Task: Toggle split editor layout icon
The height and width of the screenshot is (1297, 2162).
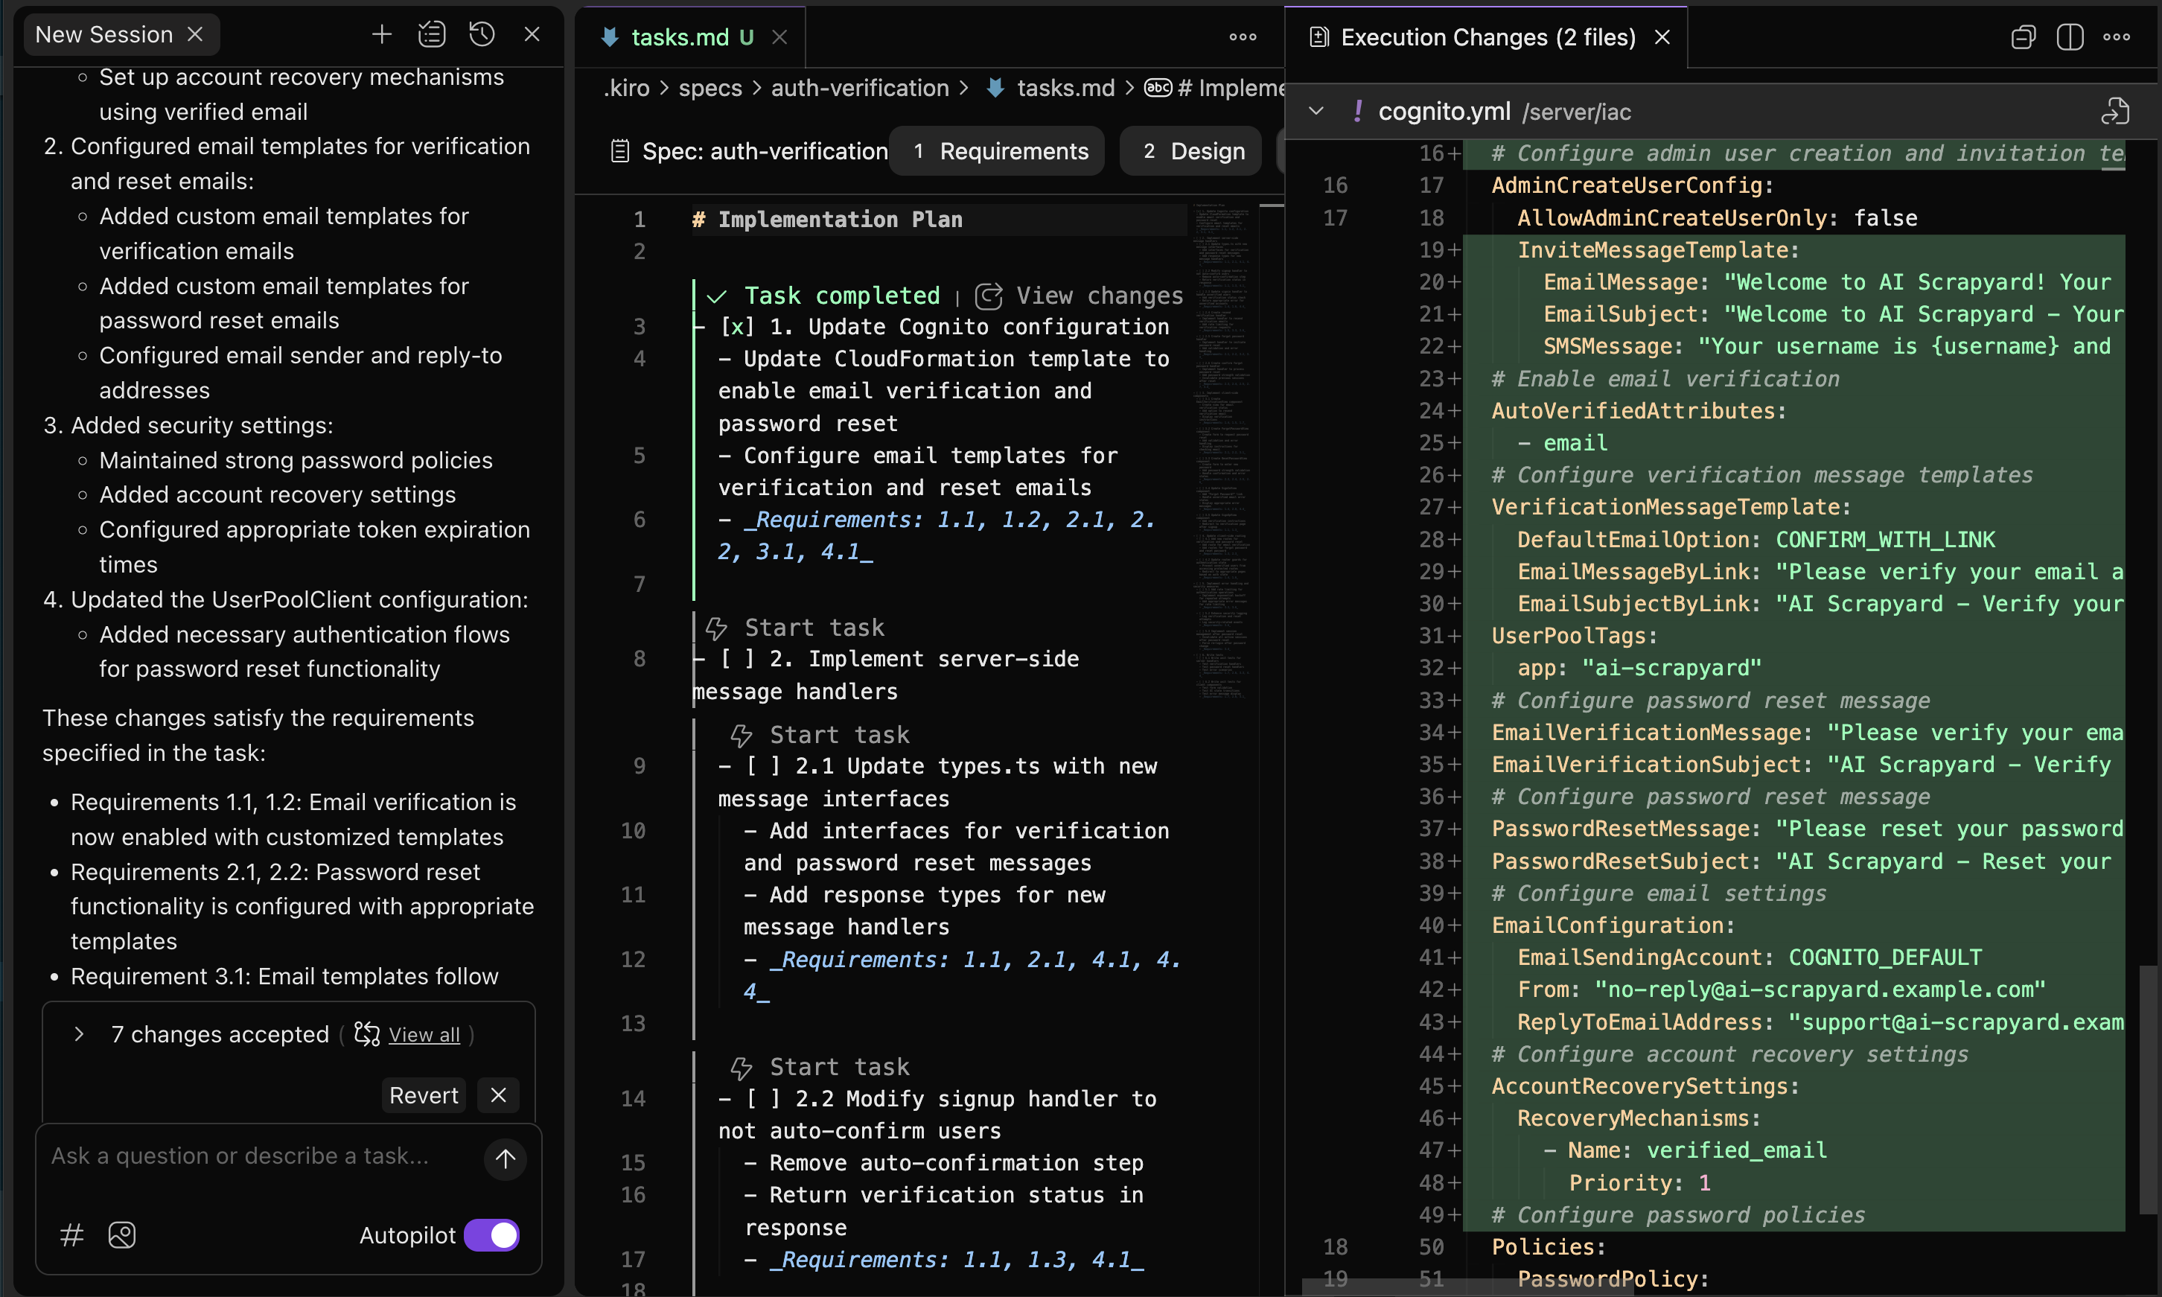Action: point(2070,36)
